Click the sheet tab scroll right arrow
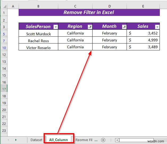The height and width of the screenshot is (144, 167). [16, 140]
